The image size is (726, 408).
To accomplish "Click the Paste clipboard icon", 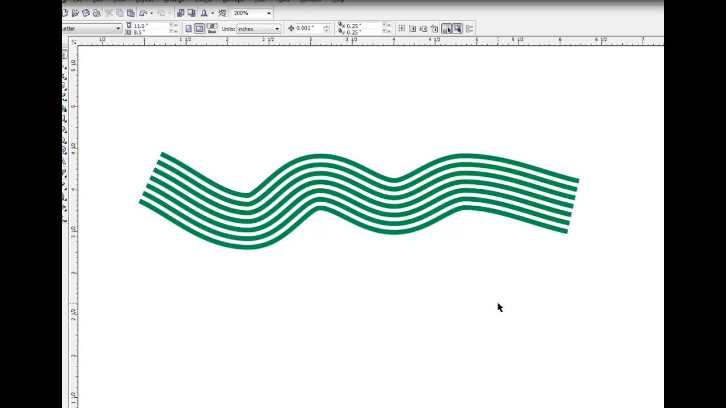I will [x=130, y=13].
